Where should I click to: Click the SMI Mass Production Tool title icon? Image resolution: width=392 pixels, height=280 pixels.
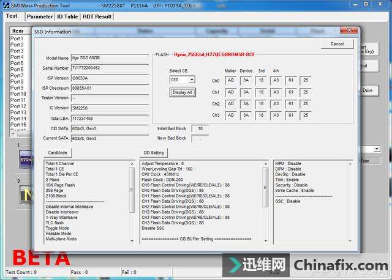pos(6,6)
